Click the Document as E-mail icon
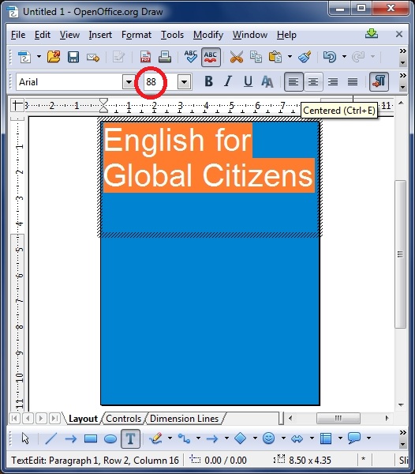The height and width of the screenshot is (474, 415). click(x=92, y=57)
